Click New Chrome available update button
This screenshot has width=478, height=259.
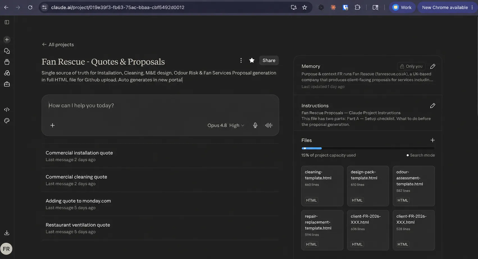click(448, 7)
